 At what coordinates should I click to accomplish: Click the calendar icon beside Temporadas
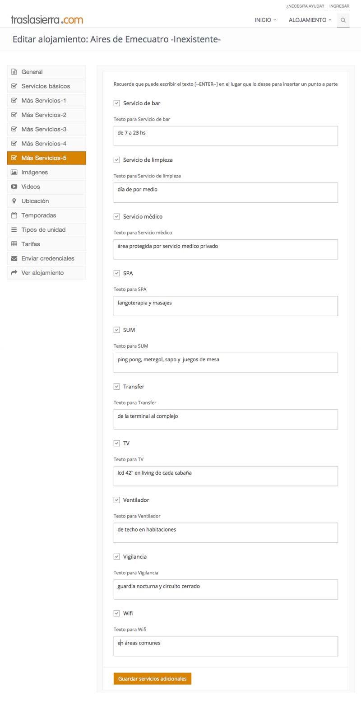[x=14, y=215]
